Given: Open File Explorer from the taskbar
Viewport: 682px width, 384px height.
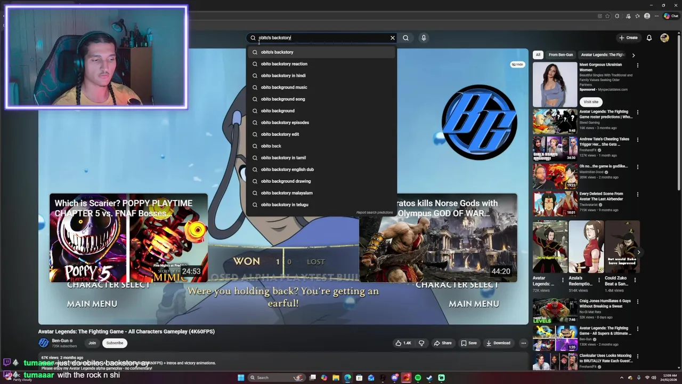Looking at the screenshot, I should pos(336,378).
